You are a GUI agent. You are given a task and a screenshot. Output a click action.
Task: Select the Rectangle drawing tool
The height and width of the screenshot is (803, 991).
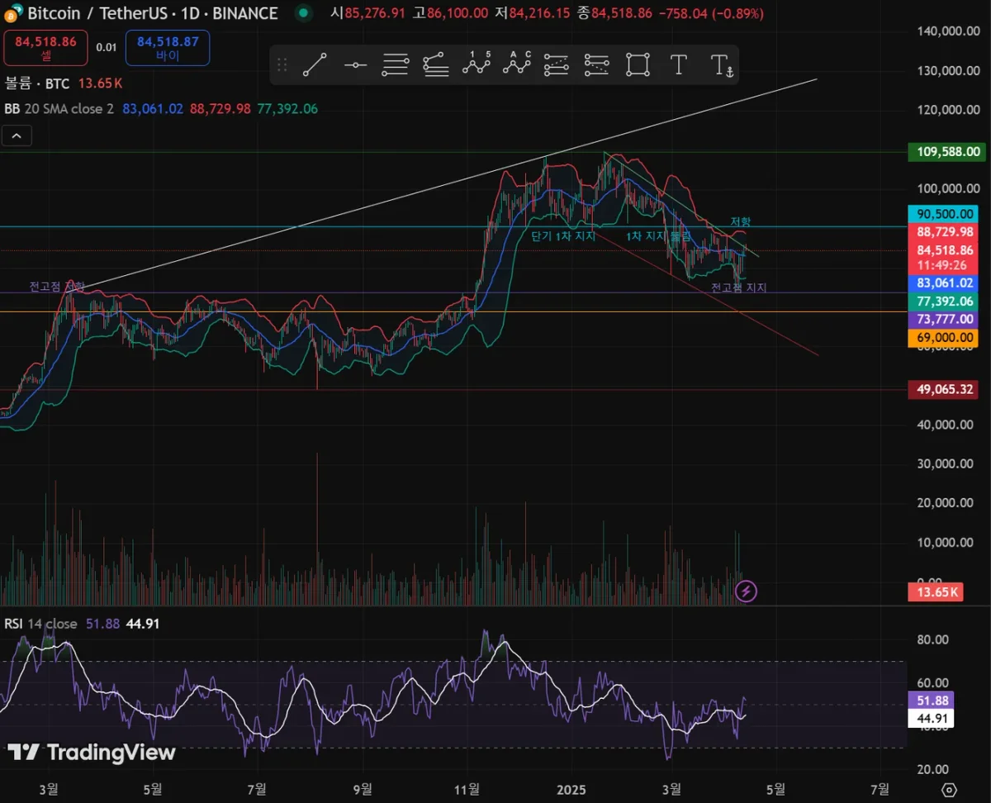[x=638, y=65]
